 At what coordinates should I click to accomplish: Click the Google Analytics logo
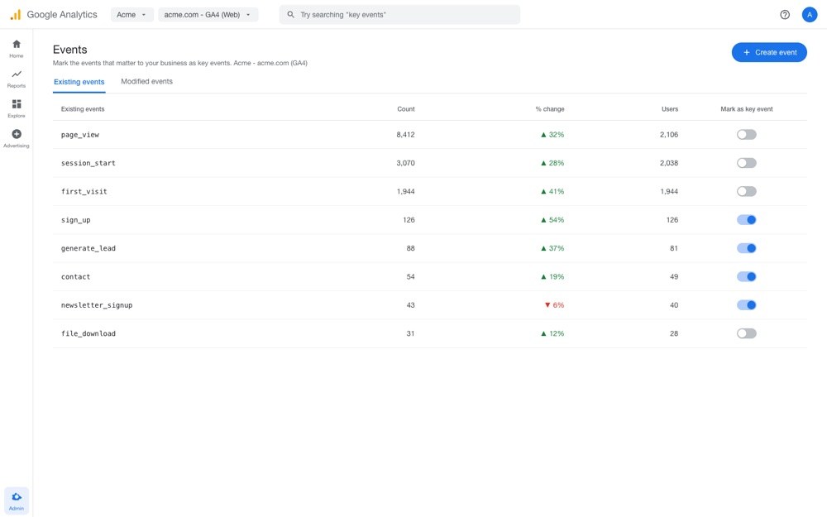53,15
